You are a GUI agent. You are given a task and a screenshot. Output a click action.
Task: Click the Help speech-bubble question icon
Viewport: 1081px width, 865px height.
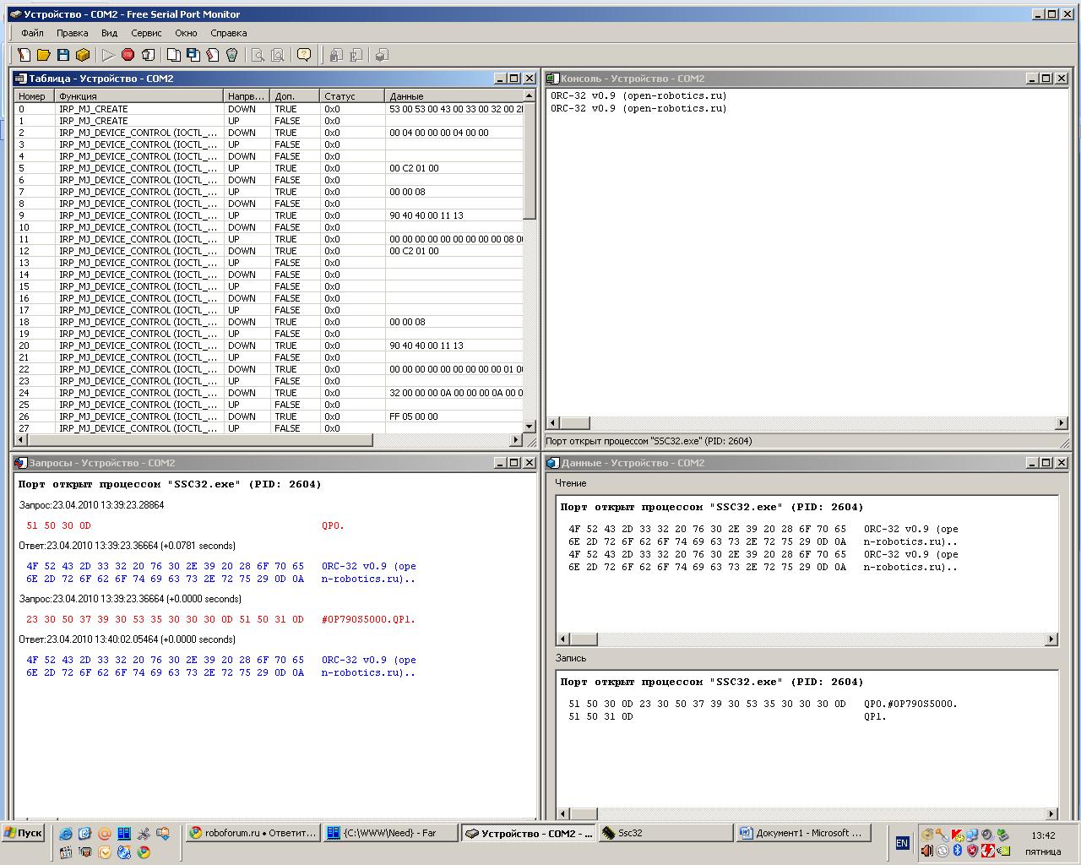(x=304, y=55)
